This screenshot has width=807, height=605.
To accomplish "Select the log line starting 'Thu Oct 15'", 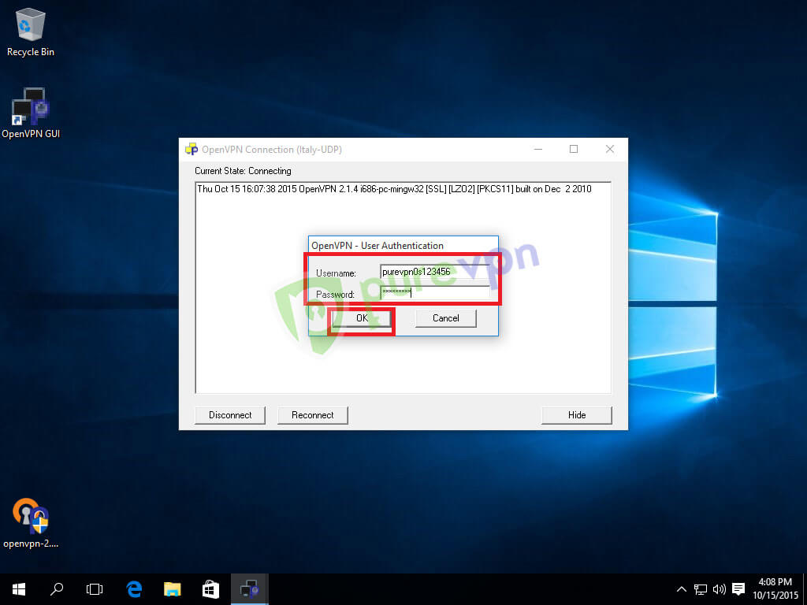I will (x=394, y=189).
